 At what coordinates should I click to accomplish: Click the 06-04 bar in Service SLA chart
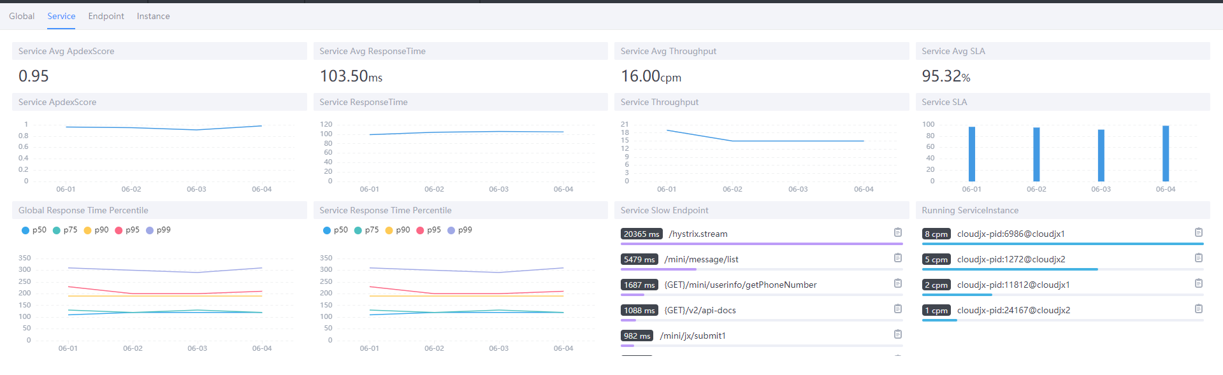(x=1165, y=153)
